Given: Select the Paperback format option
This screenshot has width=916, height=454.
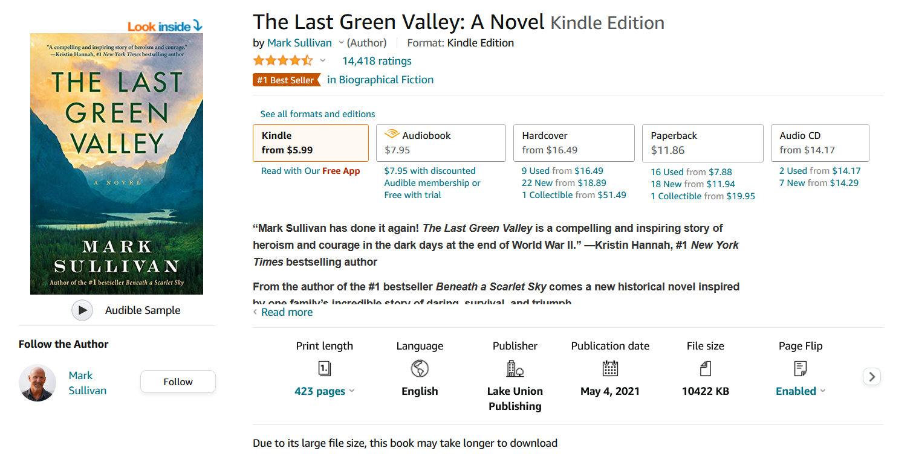Looking at the screenshot, I should tap(703, 143).
